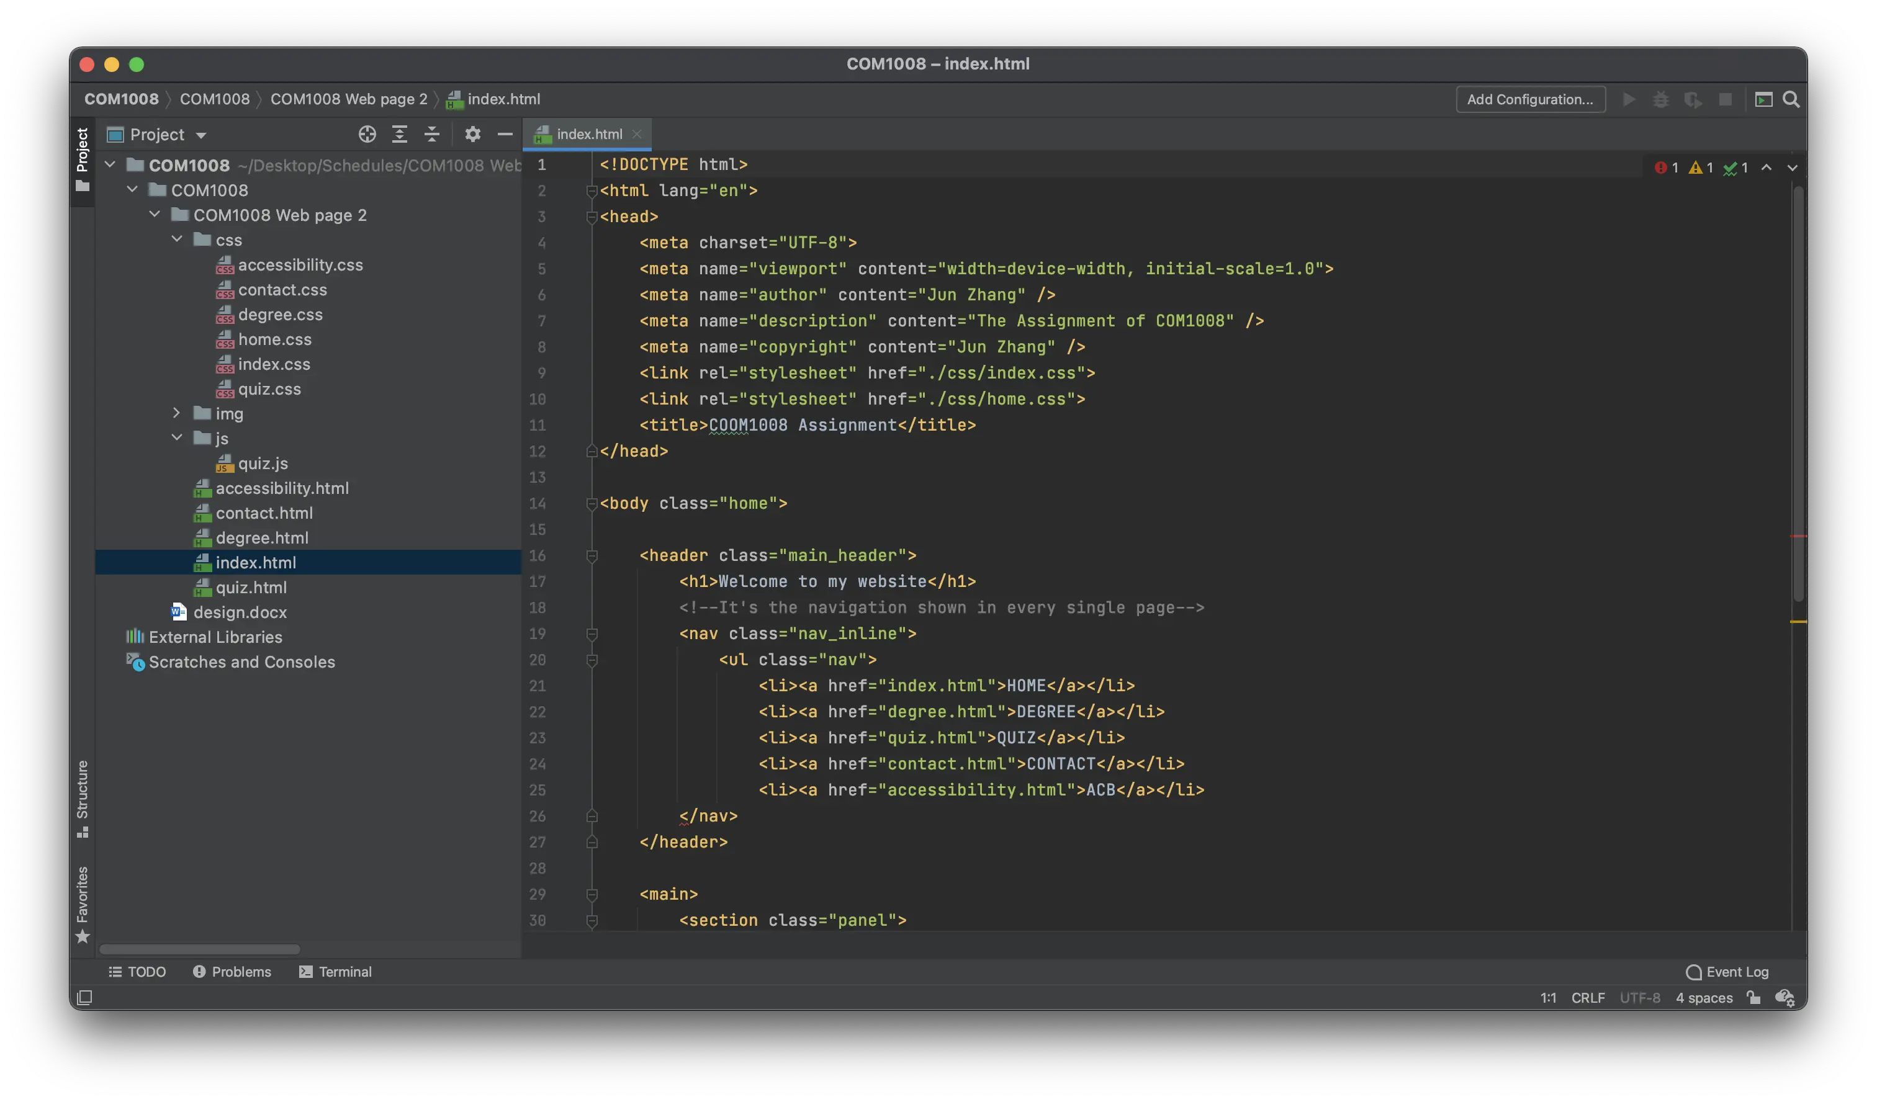Fold the head tag at line 3

pyautogui.click(x=592, y=217)
